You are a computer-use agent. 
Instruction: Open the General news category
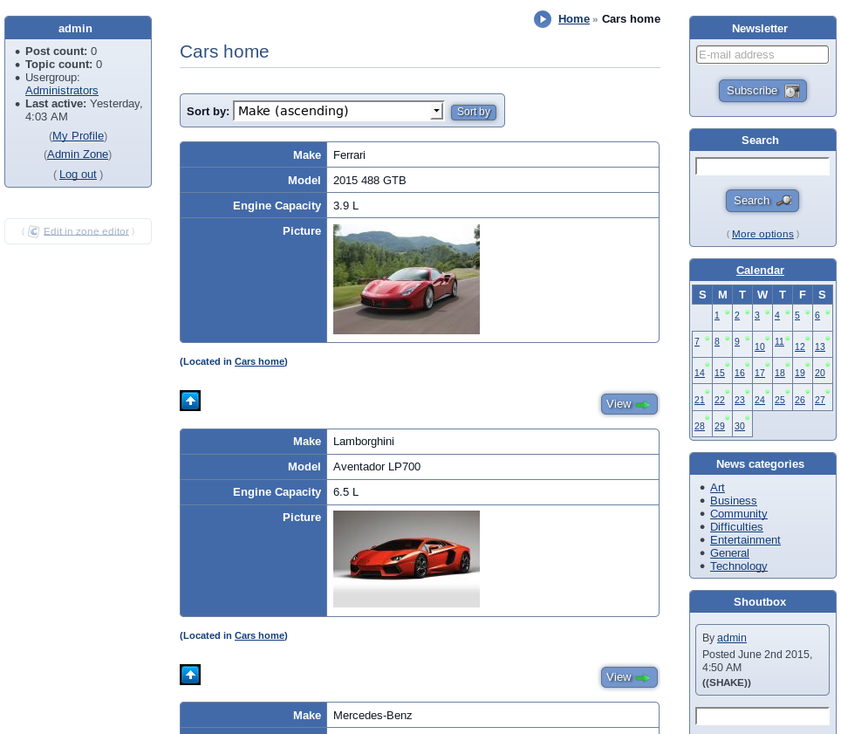point(729,553)
